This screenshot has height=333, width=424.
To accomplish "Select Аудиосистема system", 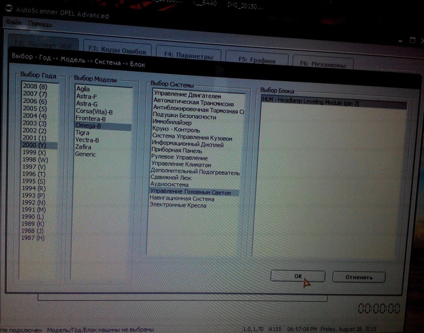I will 169,185.
